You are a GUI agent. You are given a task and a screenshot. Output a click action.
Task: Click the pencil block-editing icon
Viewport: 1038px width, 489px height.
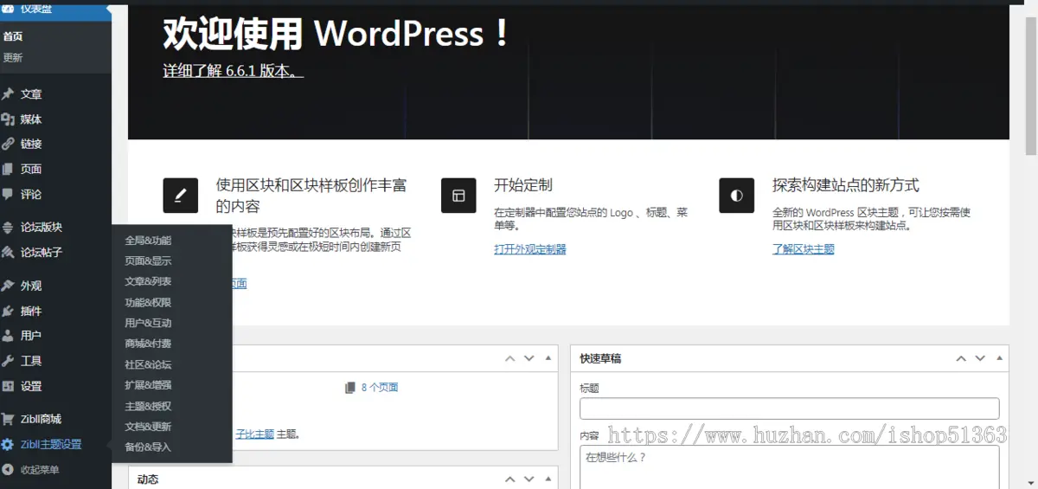[x=180, y=196]
